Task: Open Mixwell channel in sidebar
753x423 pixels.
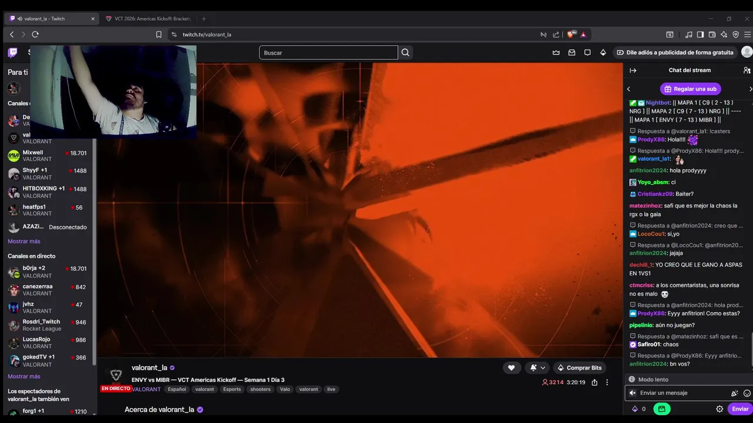Action: point(47,156)
